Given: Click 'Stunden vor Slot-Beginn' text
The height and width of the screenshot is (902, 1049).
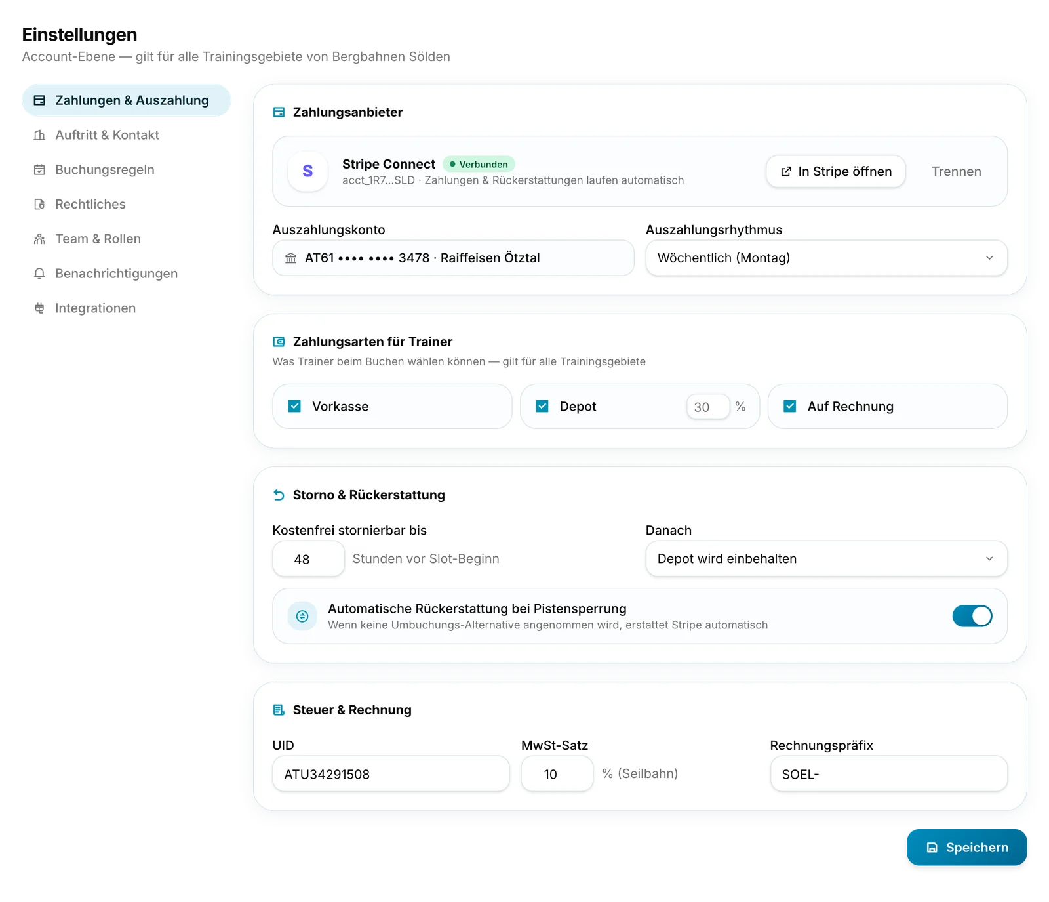Looking at the screenshot, I should [426, 559].
